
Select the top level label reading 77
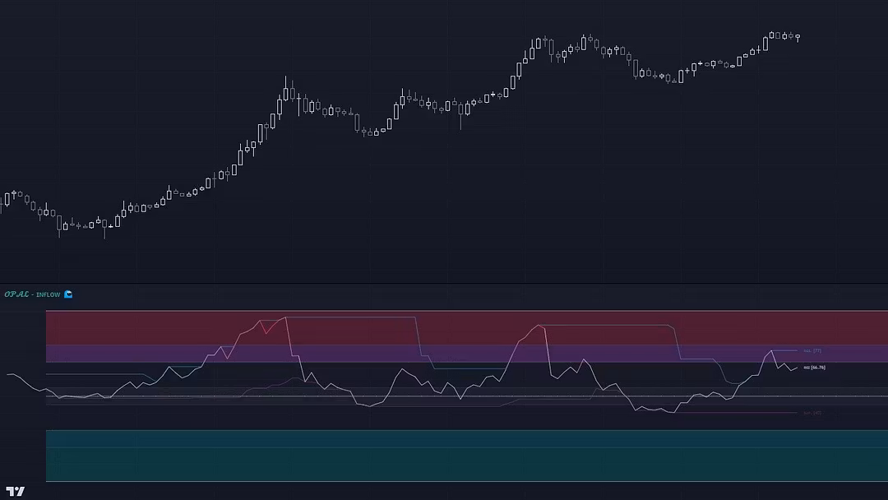(x=812, y=351)
